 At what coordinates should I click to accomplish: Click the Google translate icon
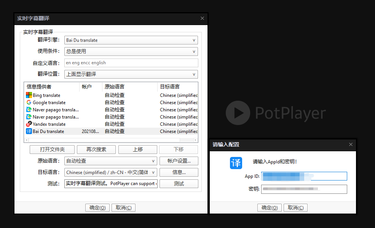tap(29, 102)
